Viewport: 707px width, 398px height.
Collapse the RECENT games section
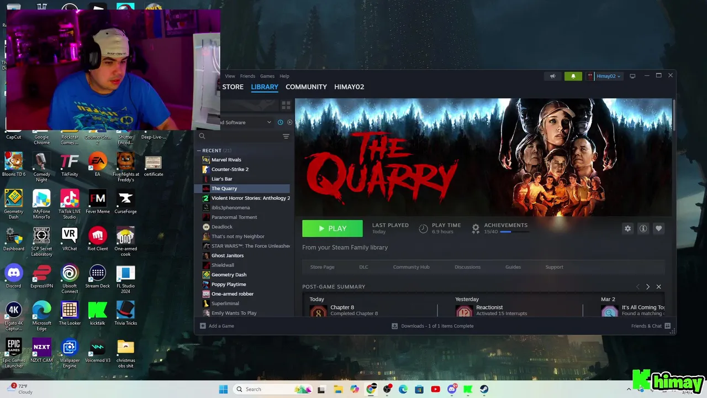pos(199,150)
